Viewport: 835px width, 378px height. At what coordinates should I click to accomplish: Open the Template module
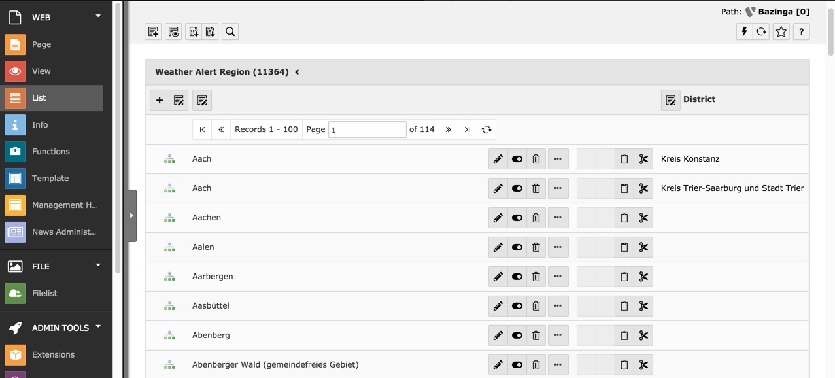tap(50, 179)
